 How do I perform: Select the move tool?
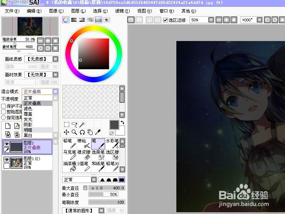click(67, 132)
